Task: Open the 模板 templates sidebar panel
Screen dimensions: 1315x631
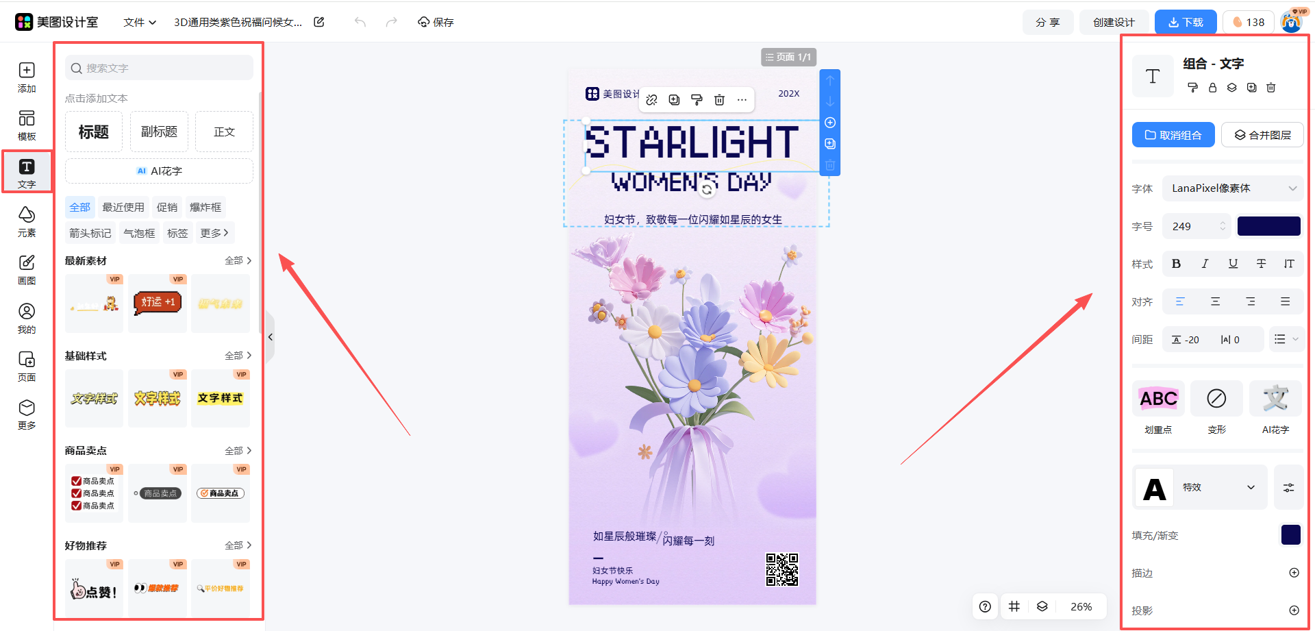Action: point(27,125)
